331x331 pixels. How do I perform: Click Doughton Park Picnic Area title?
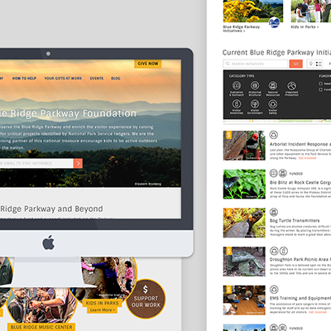point(300,259)
